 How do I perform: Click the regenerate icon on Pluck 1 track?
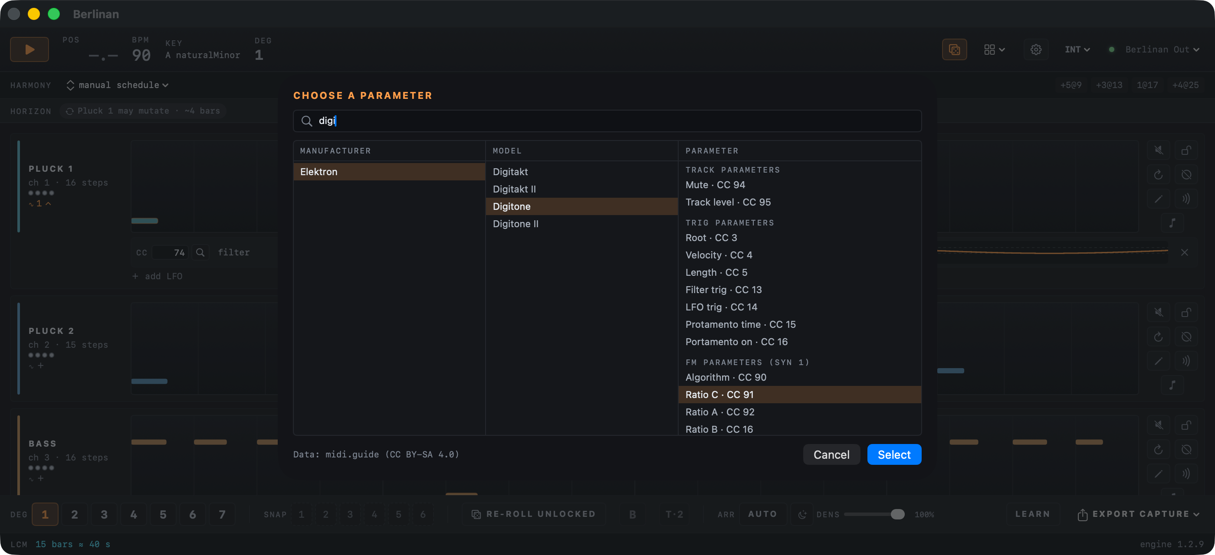[x=1159, y=174]
